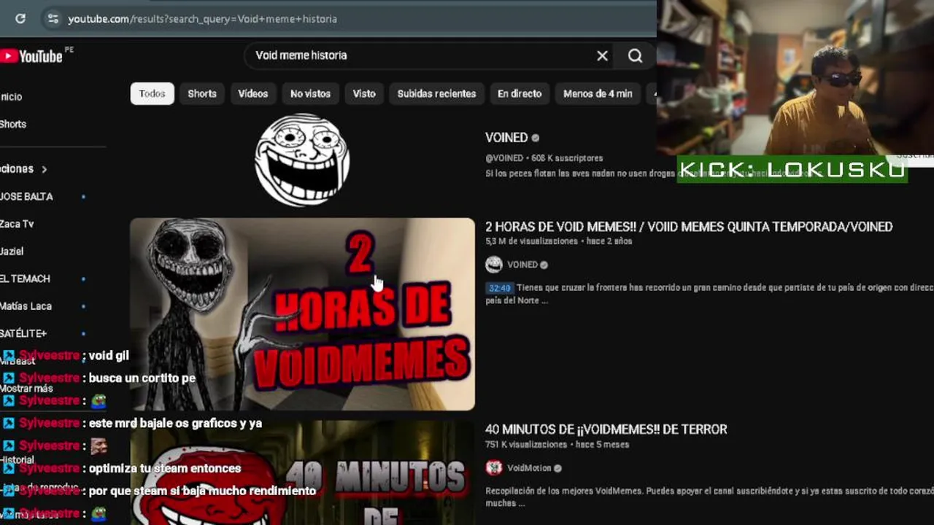This screenshot has height=525, width=934.
Task: Click the @VOINED 608 K suscriptores text
Action: pyautogui.click(x=544, y=158)
